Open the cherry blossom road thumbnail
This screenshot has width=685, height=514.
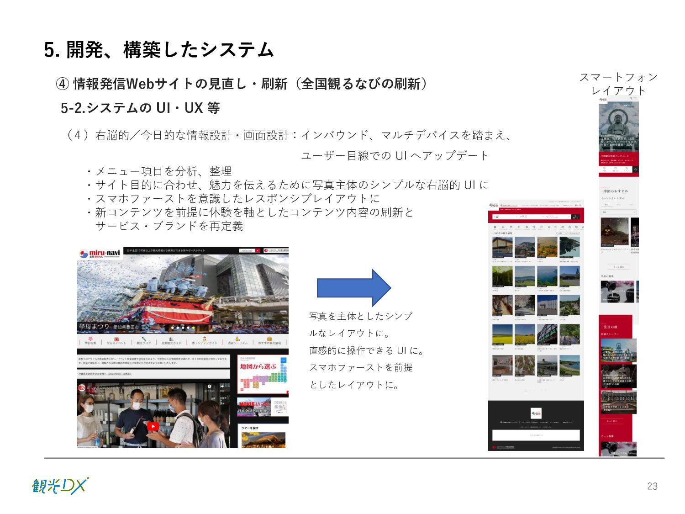click(x=524, y=306)
